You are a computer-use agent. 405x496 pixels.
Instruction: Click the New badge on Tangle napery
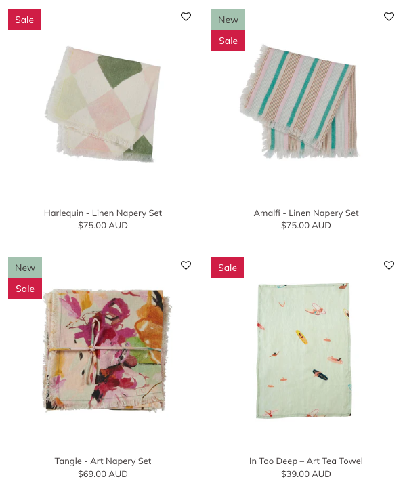(25, 268)
